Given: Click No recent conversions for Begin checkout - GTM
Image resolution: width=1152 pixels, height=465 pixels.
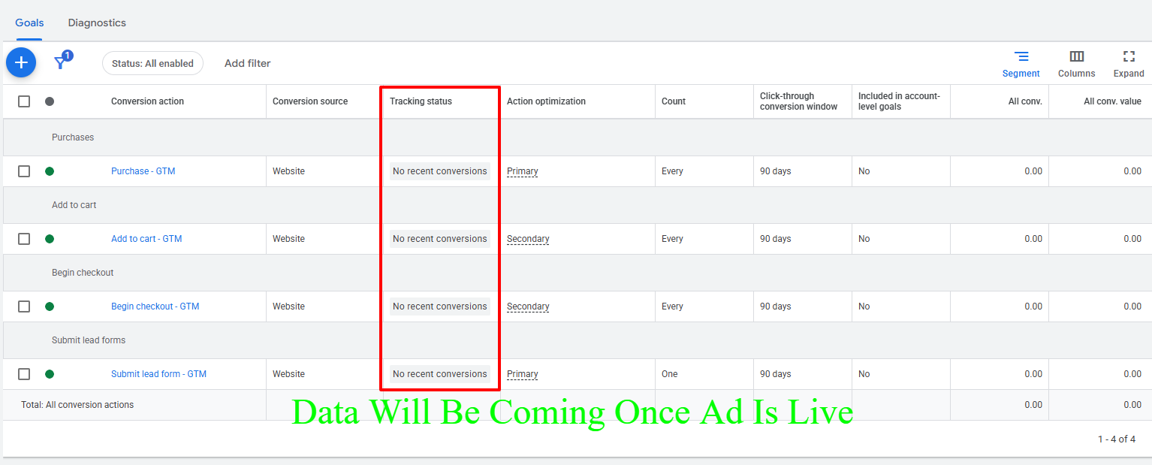Looking at the screenshot, I should pos(440,306).
